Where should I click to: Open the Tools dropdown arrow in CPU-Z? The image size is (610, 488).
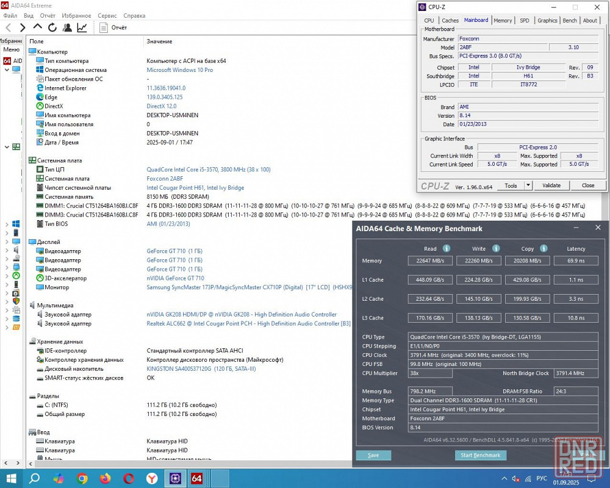pos(528,185)
